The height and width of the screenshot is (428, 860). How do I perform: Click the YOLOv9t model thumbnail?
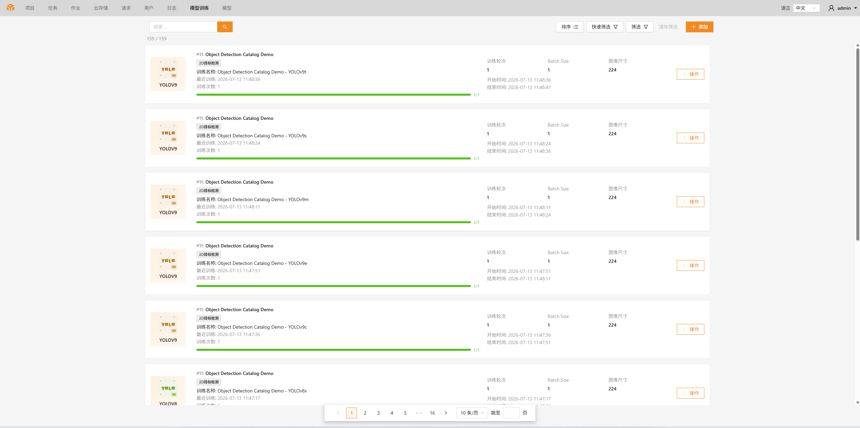point(168,74)
